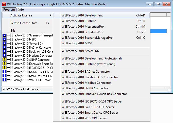Image resolution: width=173 pixels, height=123 pixels.
Task: Click the status bar Success message
Action: click(22, 89)
